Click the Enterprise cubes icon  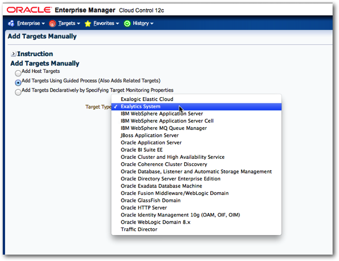coord(11,23)
